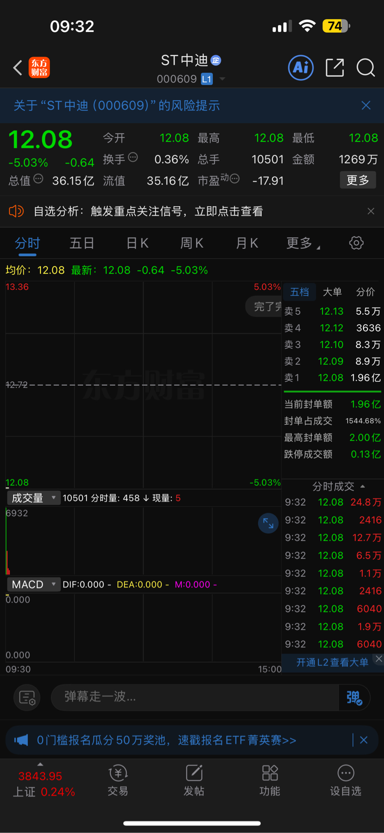Viewport: 384px width, 833px height.
Task: Open the search magnifier icon
Action: pyautogui.click(x=365, y=68)
